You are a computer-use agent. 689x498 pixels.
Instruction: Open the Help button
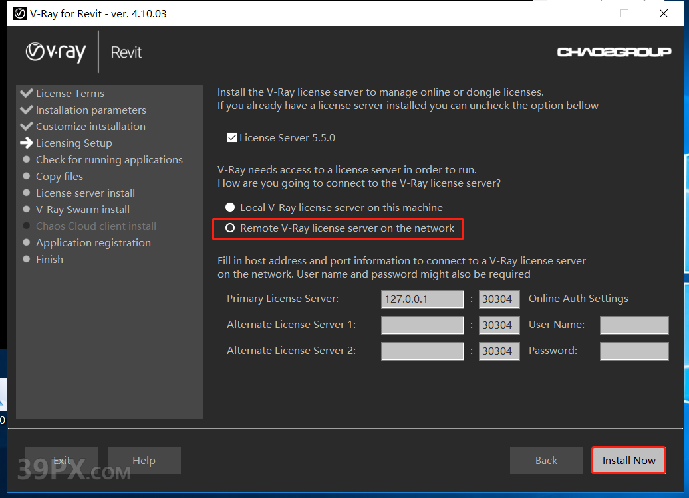point(144,460)
